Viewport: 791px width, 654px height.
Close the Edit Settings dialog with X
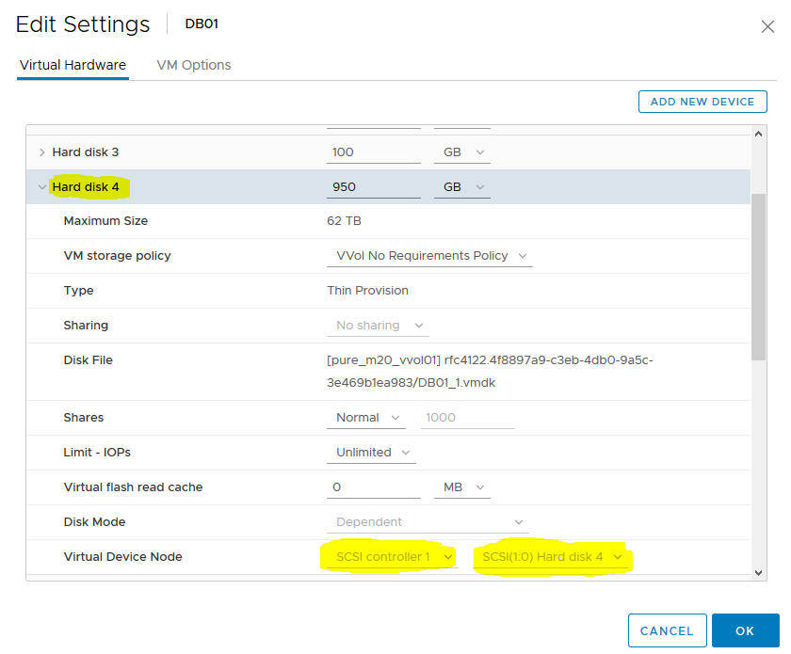pos(767,26)
